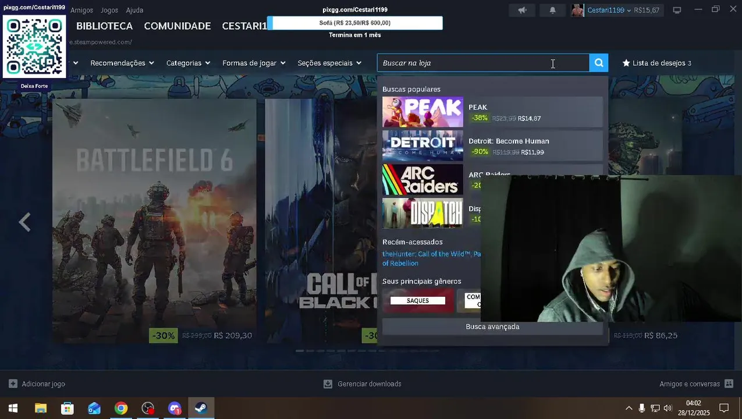Click the Dispatch game thumbnail
Screen dimensions: 742x419
pos(423,213)
